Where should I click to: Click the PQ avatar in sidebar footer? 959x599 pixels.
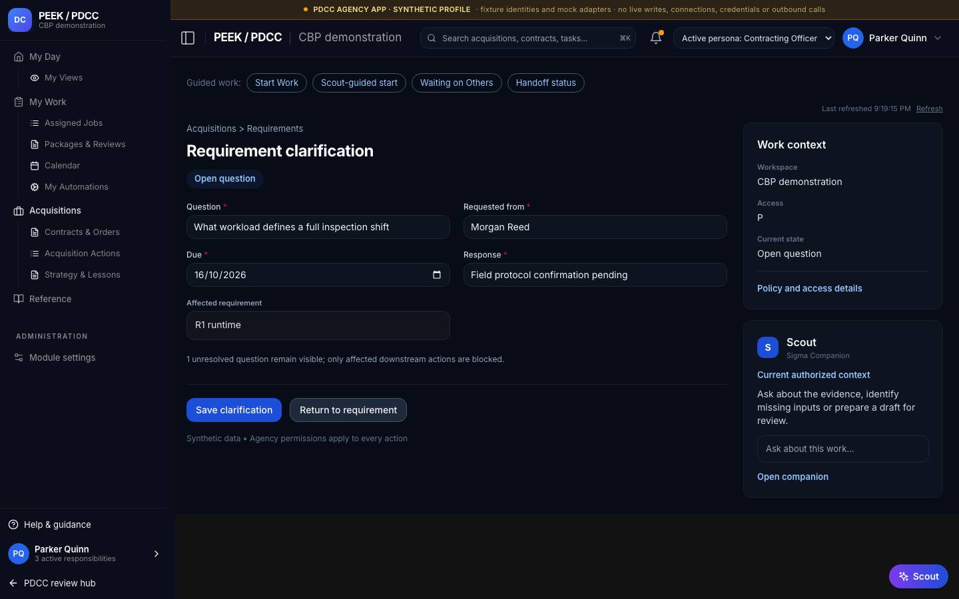[19, 554]
